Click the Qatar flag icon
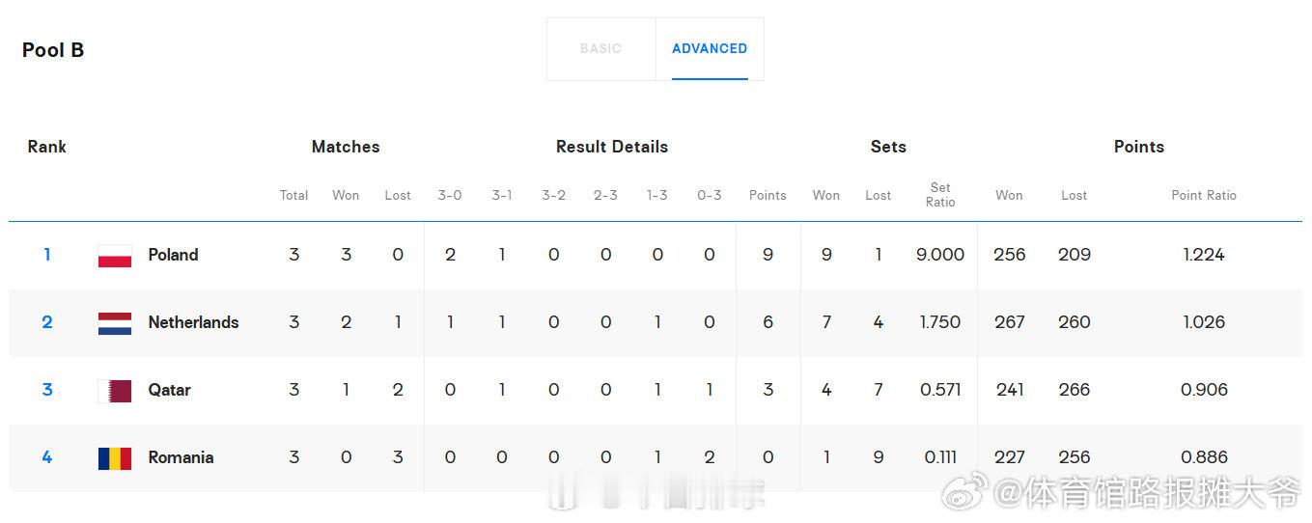Image resolution: width=1312 pixels, height=523 pixels. coord(115,391)
